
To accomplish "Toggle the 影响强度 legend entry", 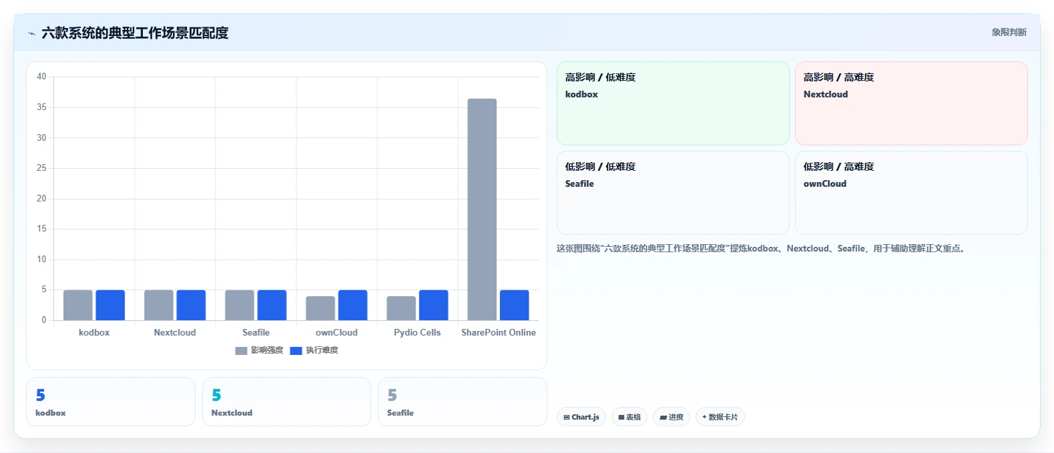I will (260, 350).
